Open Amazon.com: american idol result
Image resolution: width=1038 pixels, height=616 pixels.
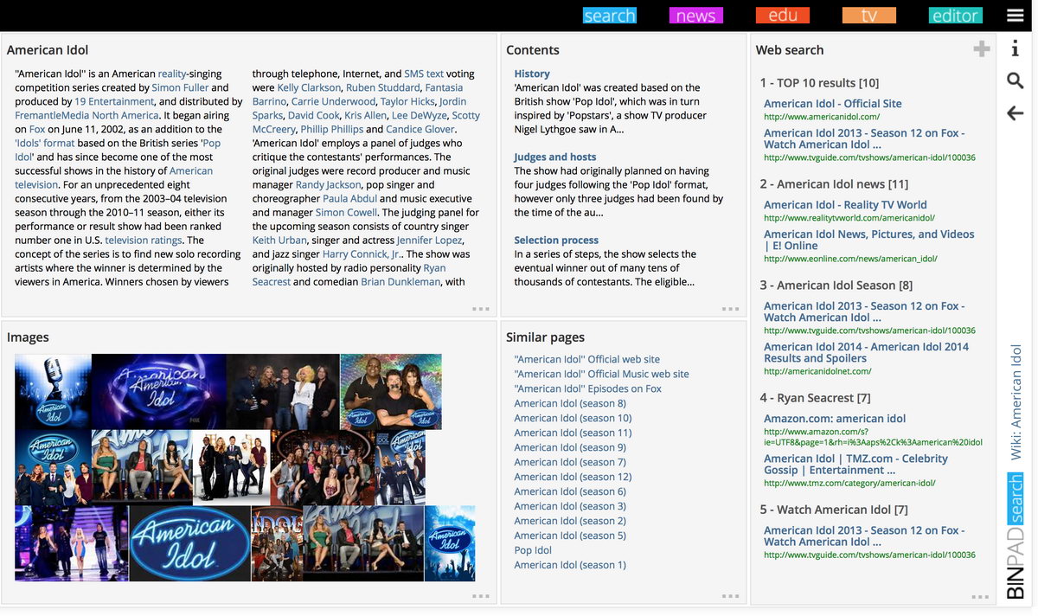[835, 419]
